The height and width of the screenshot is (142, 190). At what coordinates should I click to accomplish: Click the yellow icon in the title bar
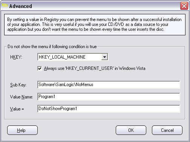coord(5,5)
